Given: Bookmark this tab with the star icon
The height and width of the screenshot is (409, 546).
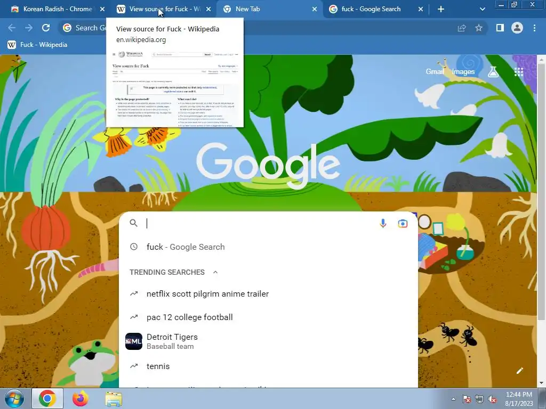Looking at the screenshot, I should (x=479, y=28).
